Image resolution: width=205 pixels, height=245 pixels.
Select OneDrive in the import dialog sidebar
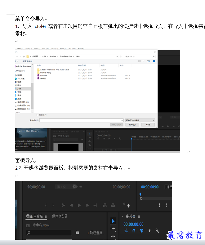pos(20,71)
